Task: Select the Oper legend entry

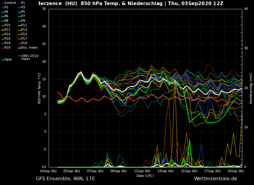Action: tap(8, 60)
